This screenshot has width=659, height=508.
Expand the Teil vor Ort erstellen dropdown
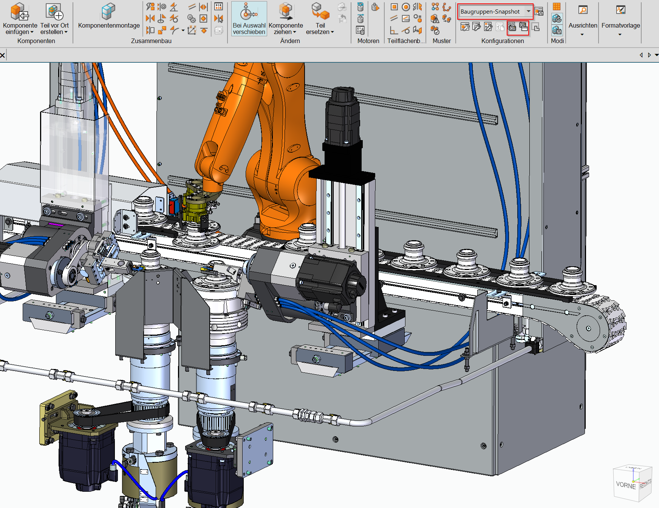coord(66,32)
